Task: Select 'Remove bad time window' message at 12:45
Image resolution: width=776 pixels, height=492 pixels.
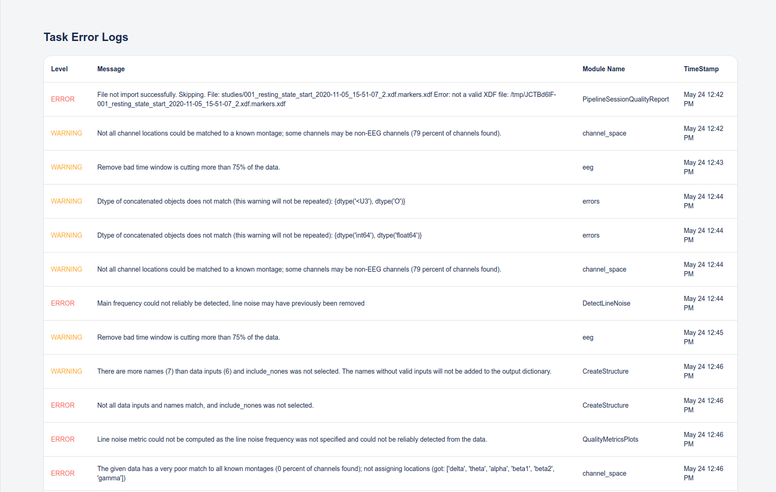Action: point(188,337)
